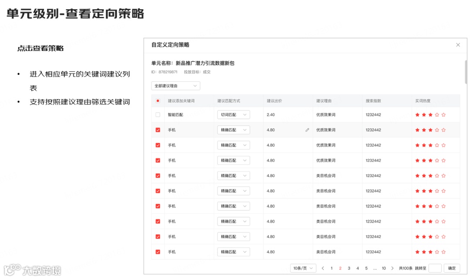Go to page 3 in pagination

click(x=349, y=268)
